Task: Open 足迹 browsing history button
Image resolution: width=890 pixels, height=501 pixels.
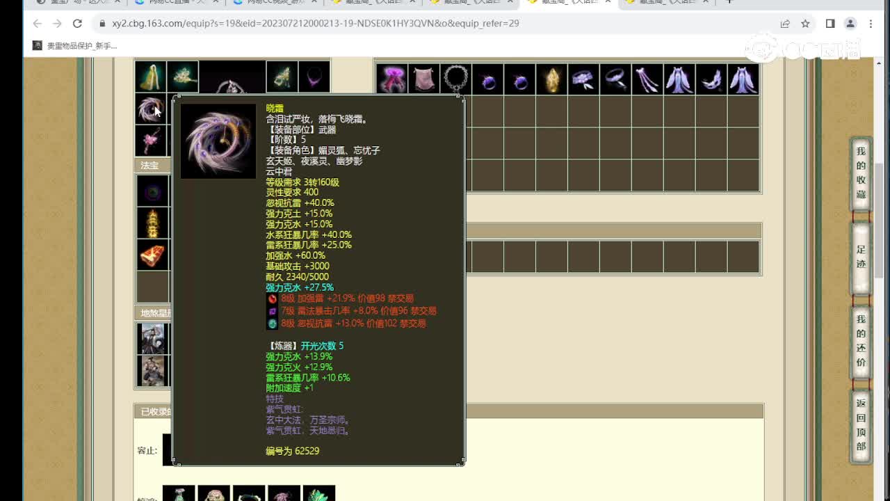Action: tap(861, 257)
